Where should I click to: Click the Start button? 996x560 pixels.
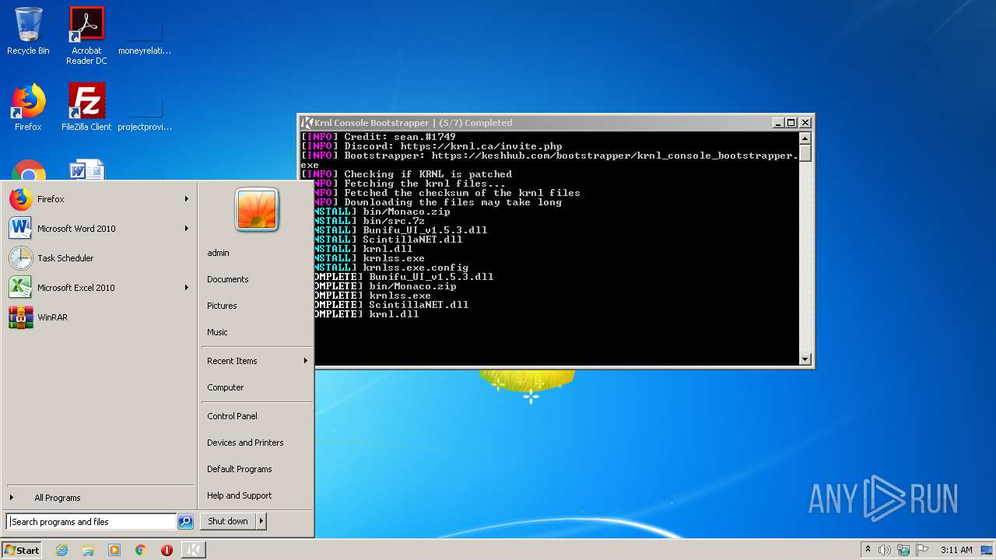tap(22, 550)
